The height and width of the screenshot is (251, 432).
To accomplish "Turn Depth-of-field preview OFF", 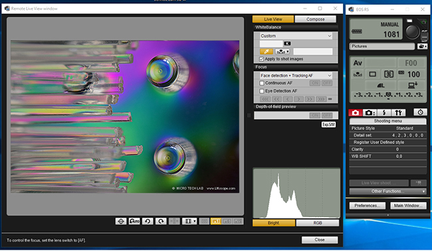I will (x=327, y=116).
